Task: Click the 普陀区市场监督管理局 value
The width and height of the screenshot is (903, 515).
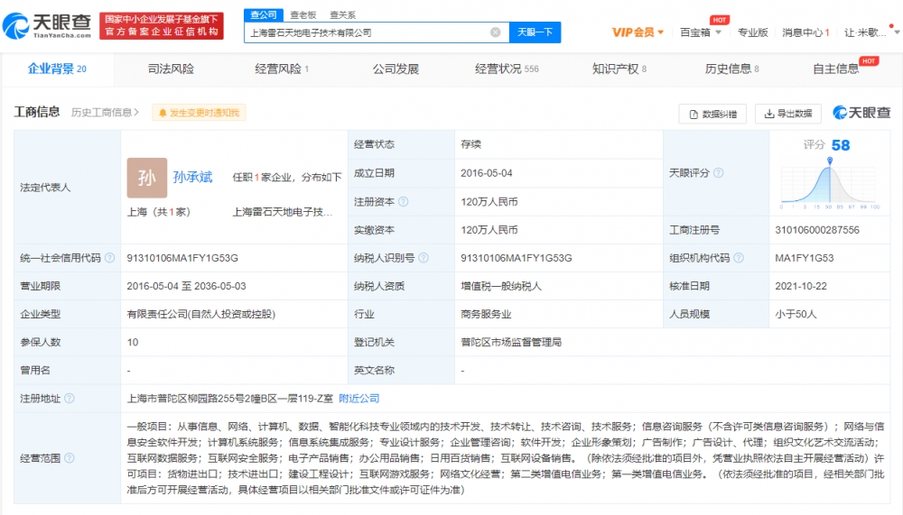Action: (x=511, y=342)
